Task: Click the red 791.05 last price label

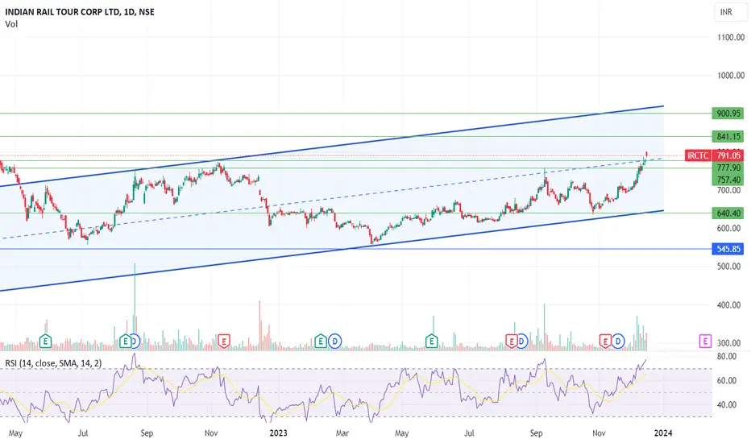Action: pos(728,155)
